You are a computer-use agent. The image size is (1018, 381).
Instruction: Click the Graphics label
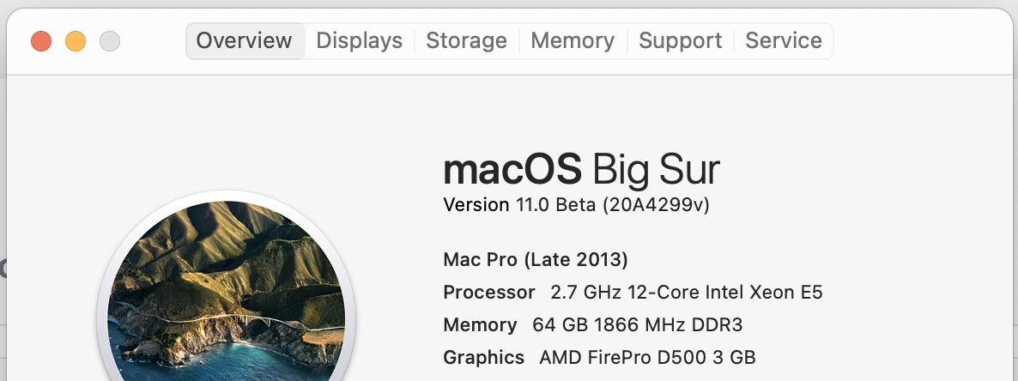click(483, 357)
